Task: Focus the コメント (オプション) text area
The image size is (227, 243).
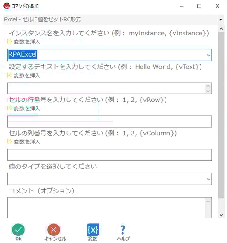Action: click(109, 208)
